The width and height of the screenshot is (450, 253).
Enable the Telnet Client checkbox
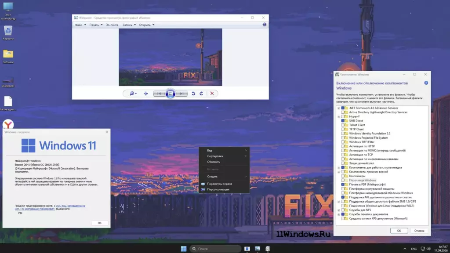[x=343, y=125]
